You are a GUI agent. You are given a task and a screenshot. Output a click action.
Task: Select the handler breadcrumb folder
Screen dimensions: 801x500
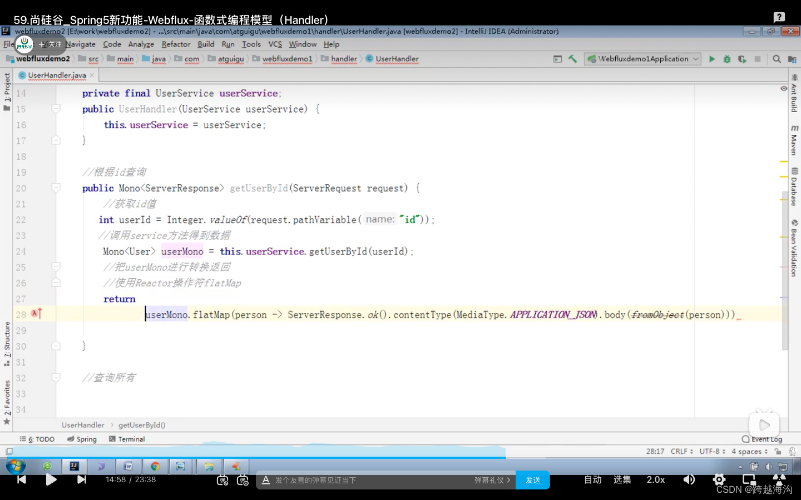pyautogui.click(x=339, y=59)
